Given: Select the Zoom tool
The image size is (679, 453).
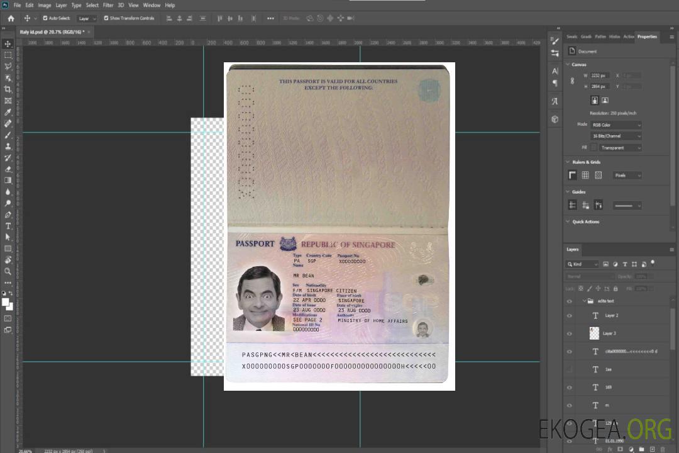Looking at the screenshot, I should coord(8,271).
